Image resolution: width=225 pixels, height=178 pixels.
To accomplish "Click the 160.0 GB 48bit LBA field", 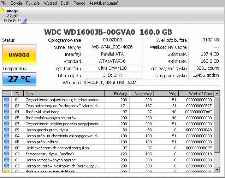I will click(x=204, y=61).
